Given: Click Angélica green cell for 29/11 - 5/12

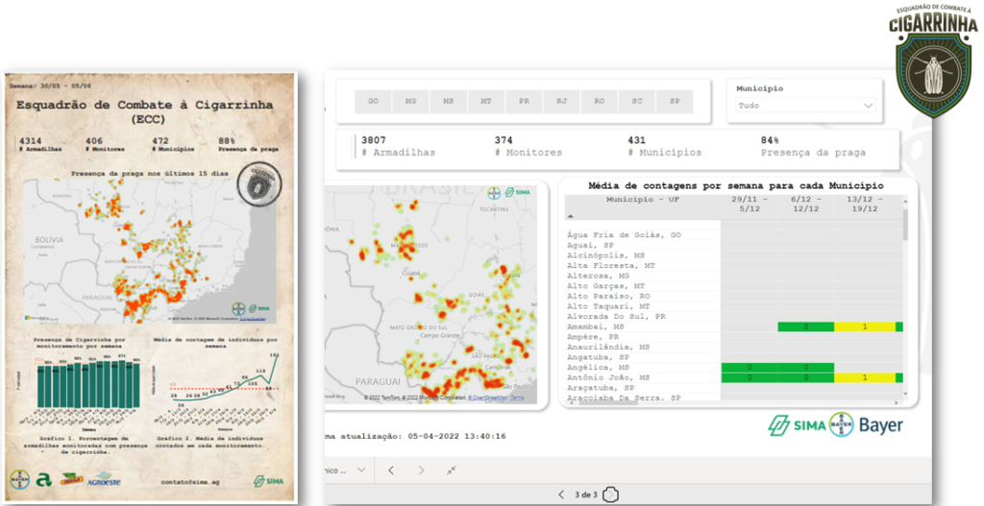Looking at the screenshot, I should [750, 368].
